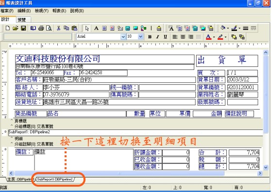
Task: Align text left
Action: pos(175,37)
